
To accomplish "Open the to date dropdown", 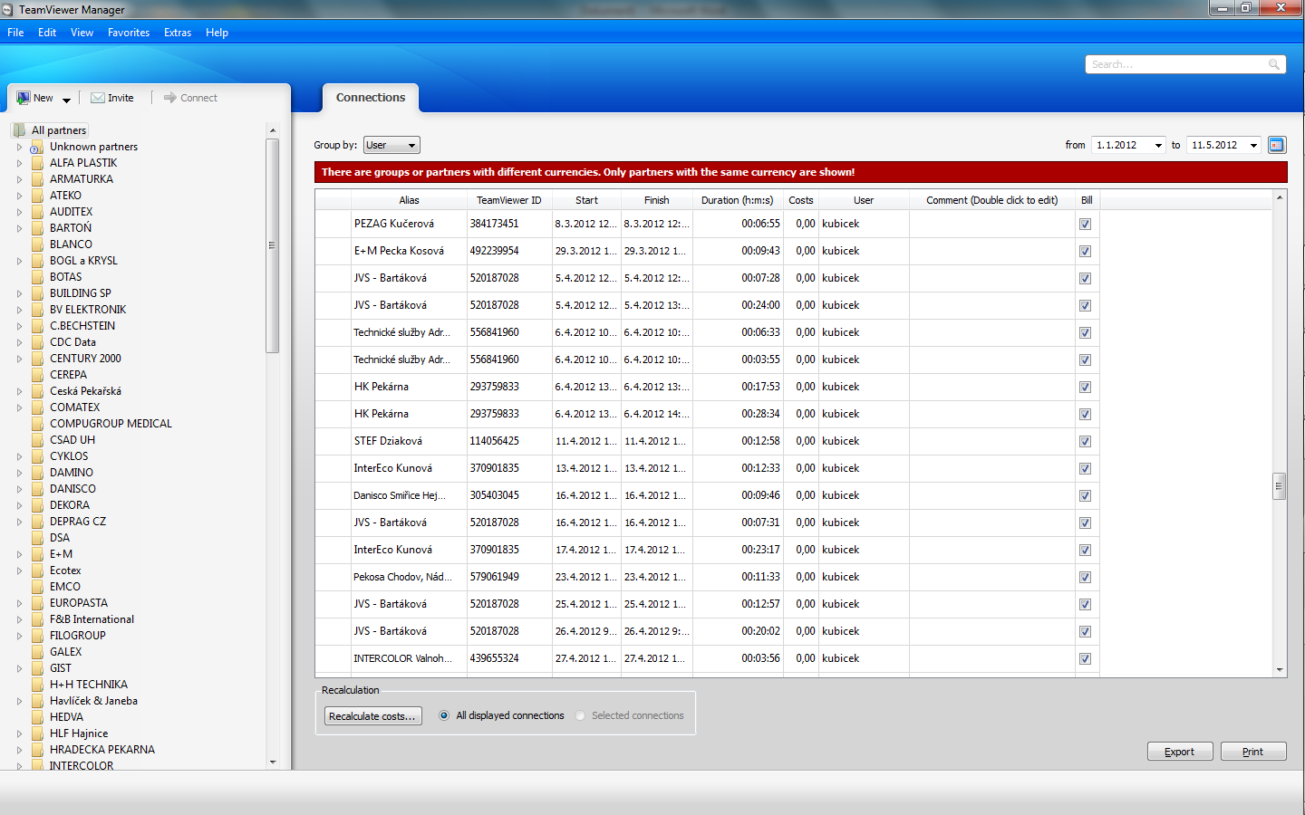I will 1253,145.
